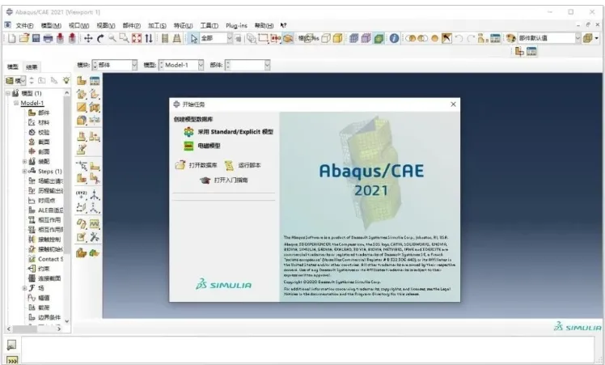Open the 文件(F) menu
The image size is (605, 365).
24,25
